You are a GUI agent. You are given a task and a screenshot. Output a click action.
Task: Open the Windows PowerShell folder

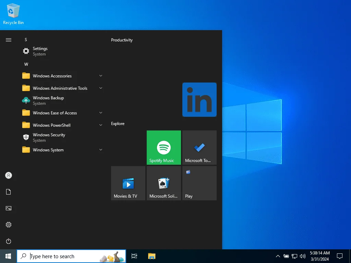click(x=62, y=125)
